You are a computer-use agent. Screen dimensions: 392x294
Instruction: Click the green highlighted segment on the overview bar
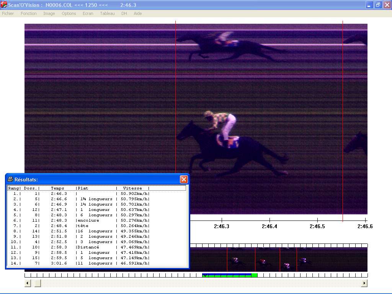[x=230, y=275]
